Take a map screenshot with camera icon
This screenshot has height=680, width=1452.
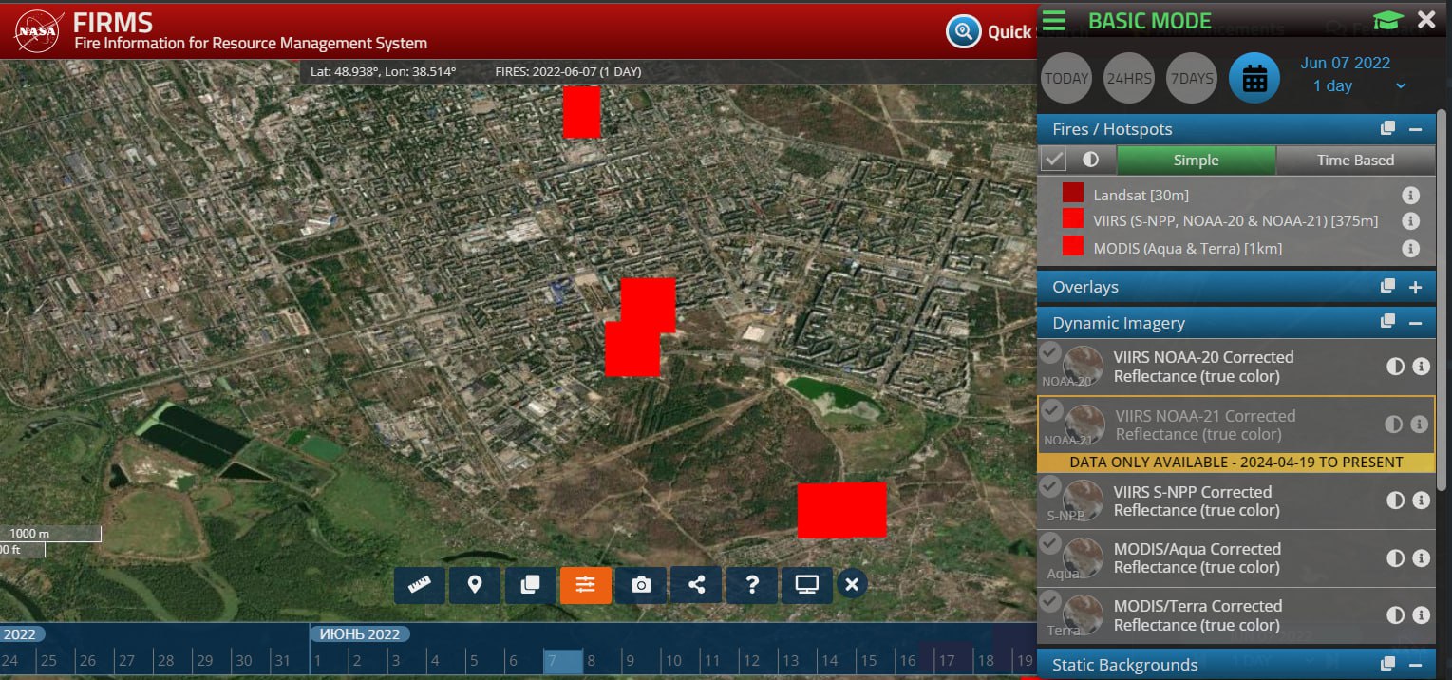click(x=641, y=585)
